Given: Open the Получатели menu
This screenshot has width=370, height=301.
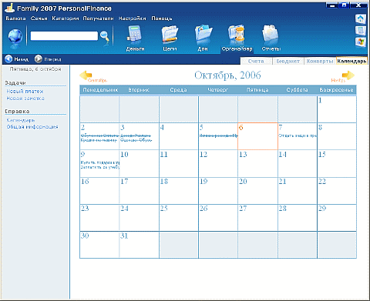Looking at the screenshot, I should tap(98, 18).
